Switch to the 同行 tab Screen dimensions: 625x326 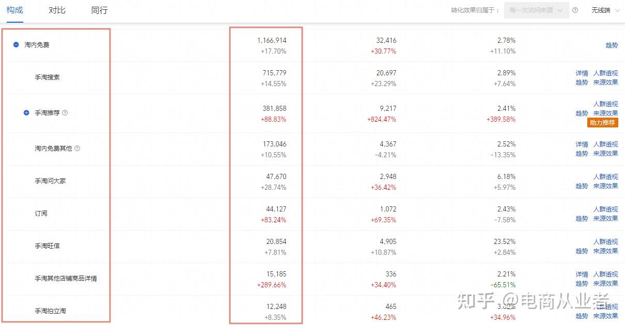[99, 10]
